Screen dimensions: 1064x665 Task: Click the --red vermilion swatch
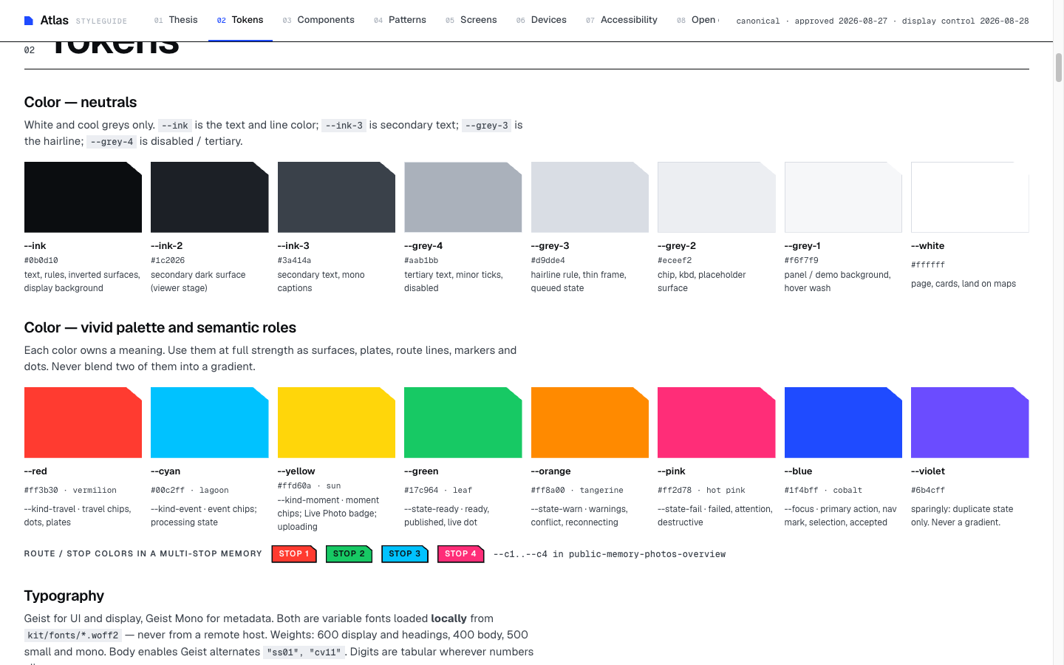[x=83, y=423]
